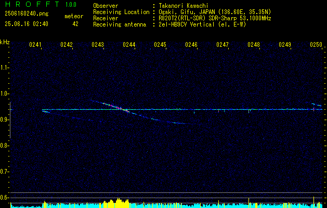Click time marker 0250
Screen dimensions: 327x208
point(316,45)
